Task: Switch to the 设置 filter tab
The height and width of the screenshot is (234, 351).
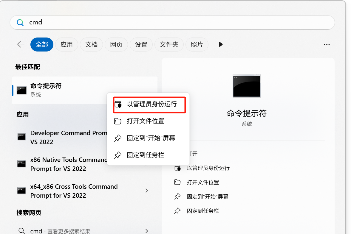Action: tap(141, 44)
